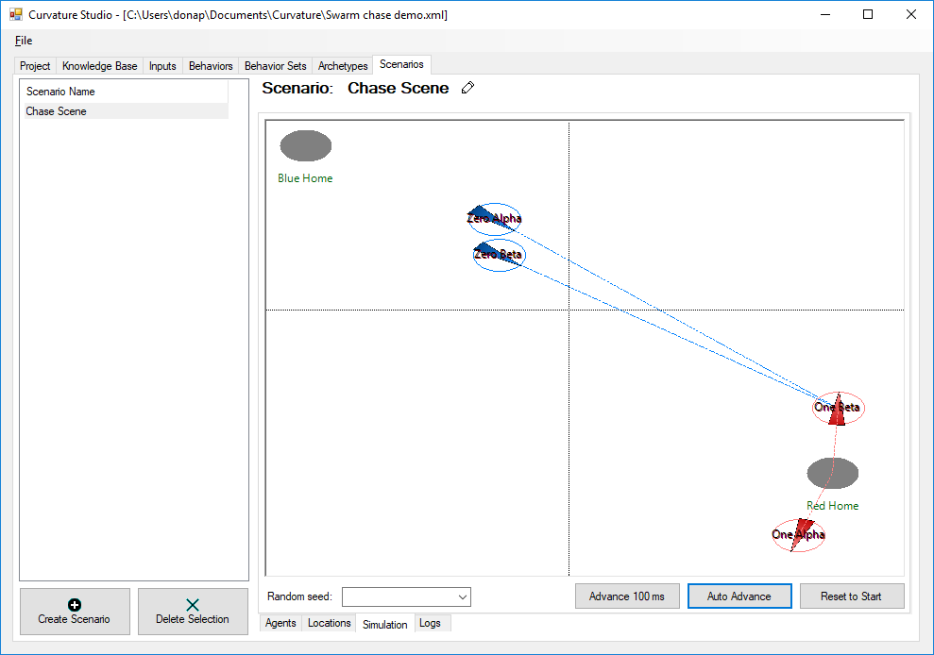Screen dimensions: 934x655
Task: Select the Chase Scene row in the scenario list
Action: point(126,111)
